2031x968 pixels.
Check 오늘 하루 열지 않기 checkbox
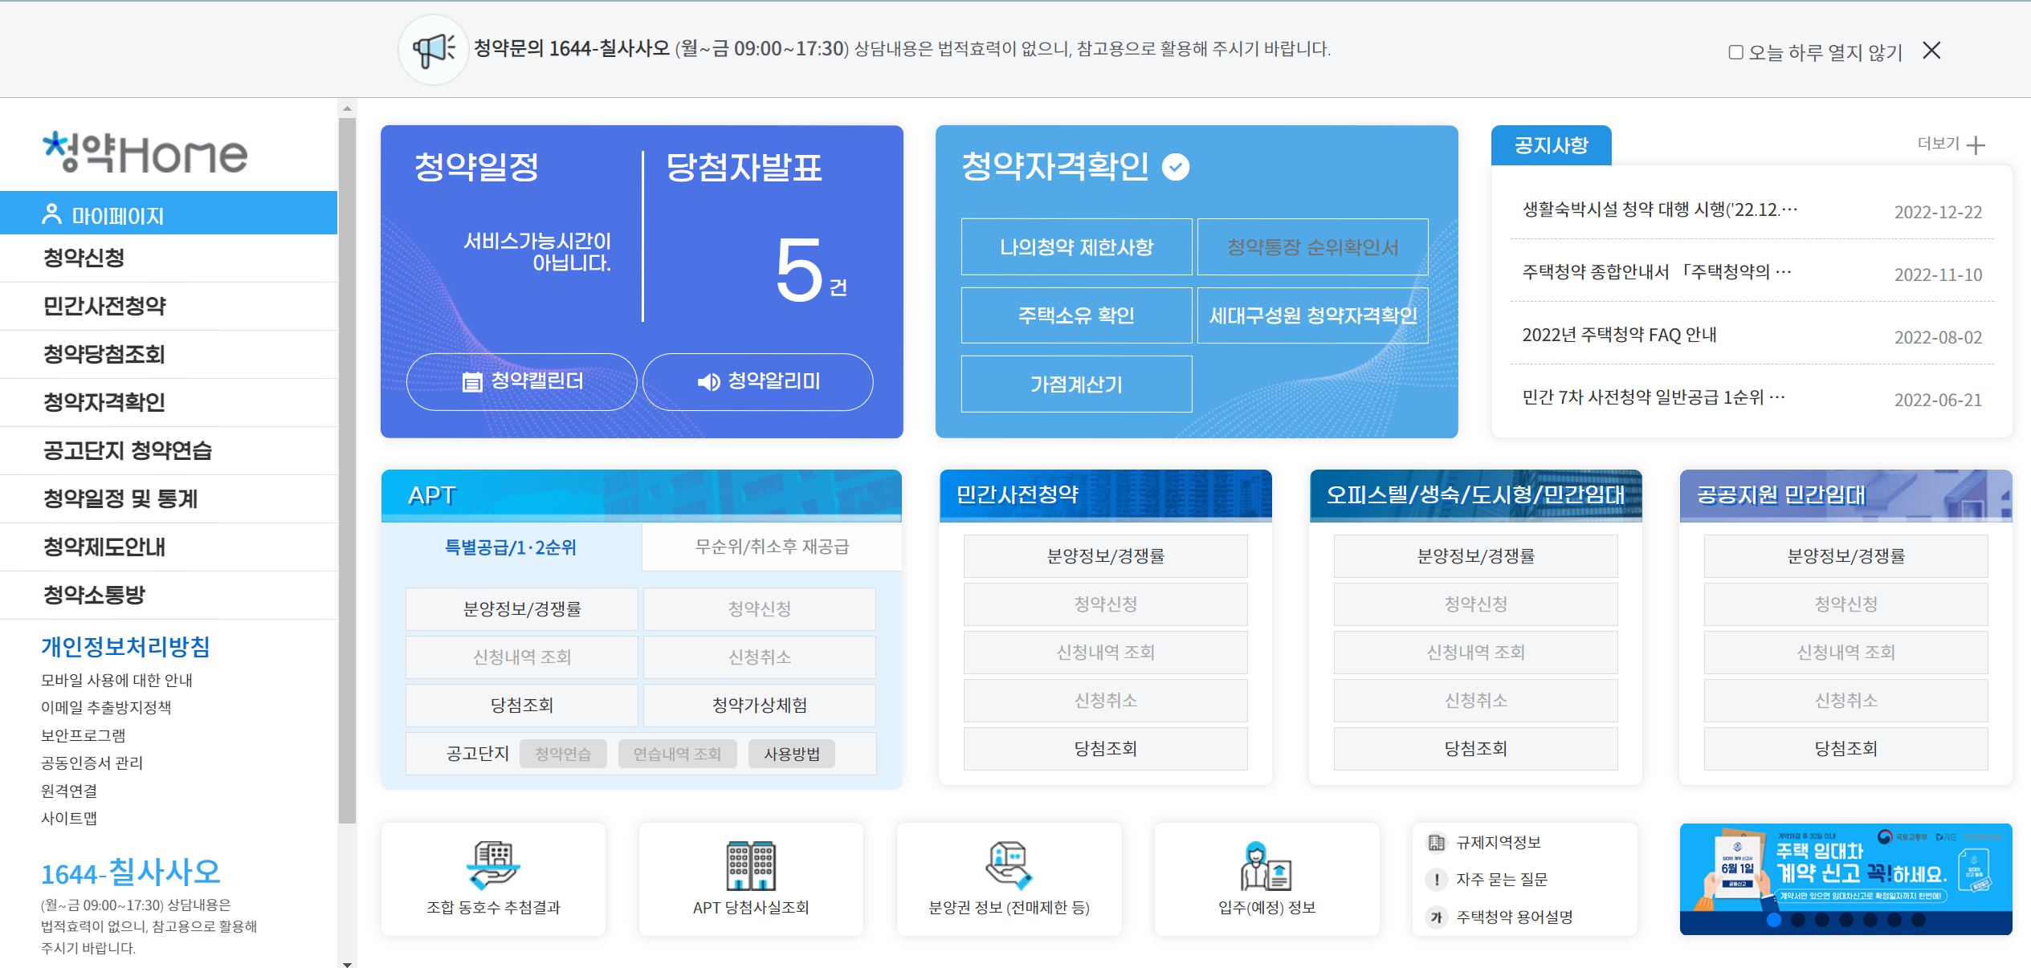tap(1735, 52)
